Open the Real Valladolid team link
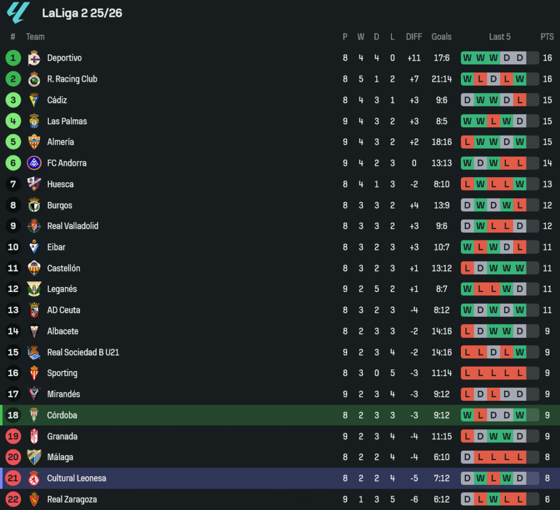This screenshot has width=560, height=510. (x=73, y=226)
